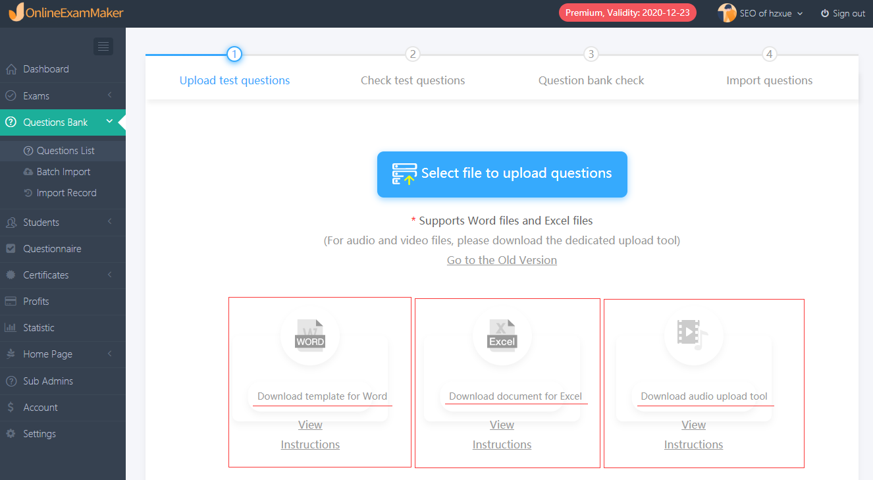
Task: Click Download audio upload tool
Action: pos(704,396)
